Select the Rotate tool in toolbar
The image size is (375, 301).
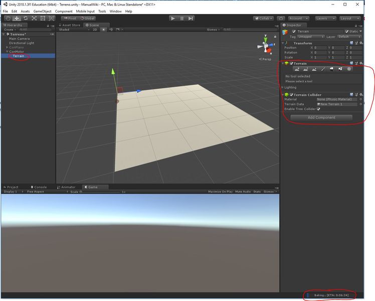coord(26,19)
